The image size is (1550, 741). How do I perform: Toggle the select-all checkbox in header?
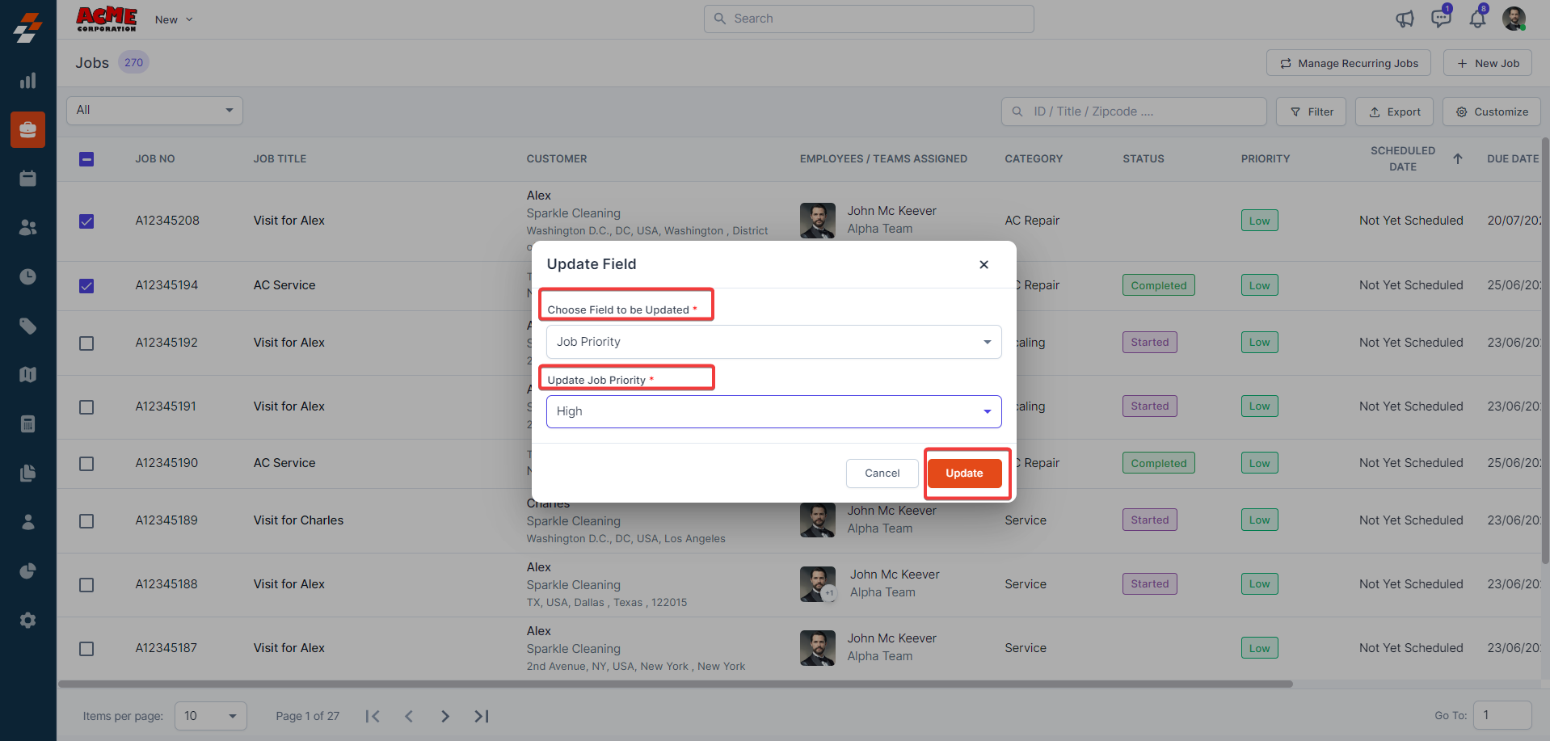[86, 159]
